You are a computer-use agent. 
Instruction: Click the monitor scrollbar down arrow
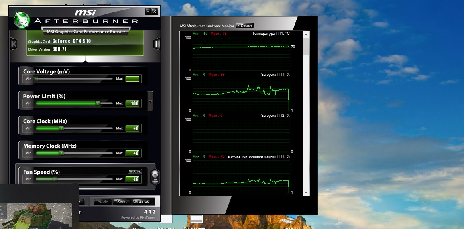point(306,193)
